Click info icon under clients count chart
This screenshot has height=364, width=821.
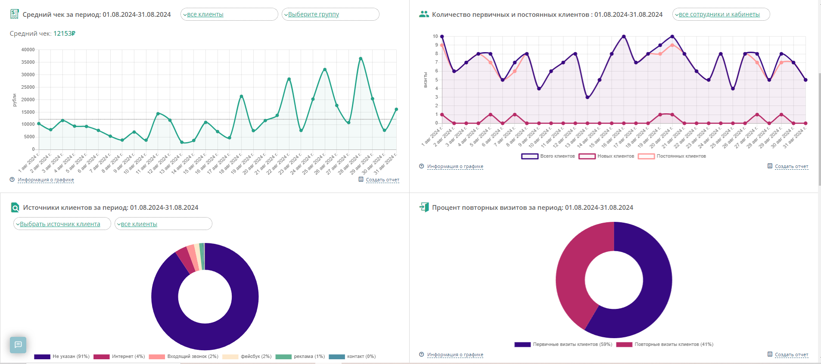(421, 166)
